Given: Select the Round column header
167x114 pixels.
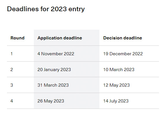Looking at the screenshot, I should [17, 38].
